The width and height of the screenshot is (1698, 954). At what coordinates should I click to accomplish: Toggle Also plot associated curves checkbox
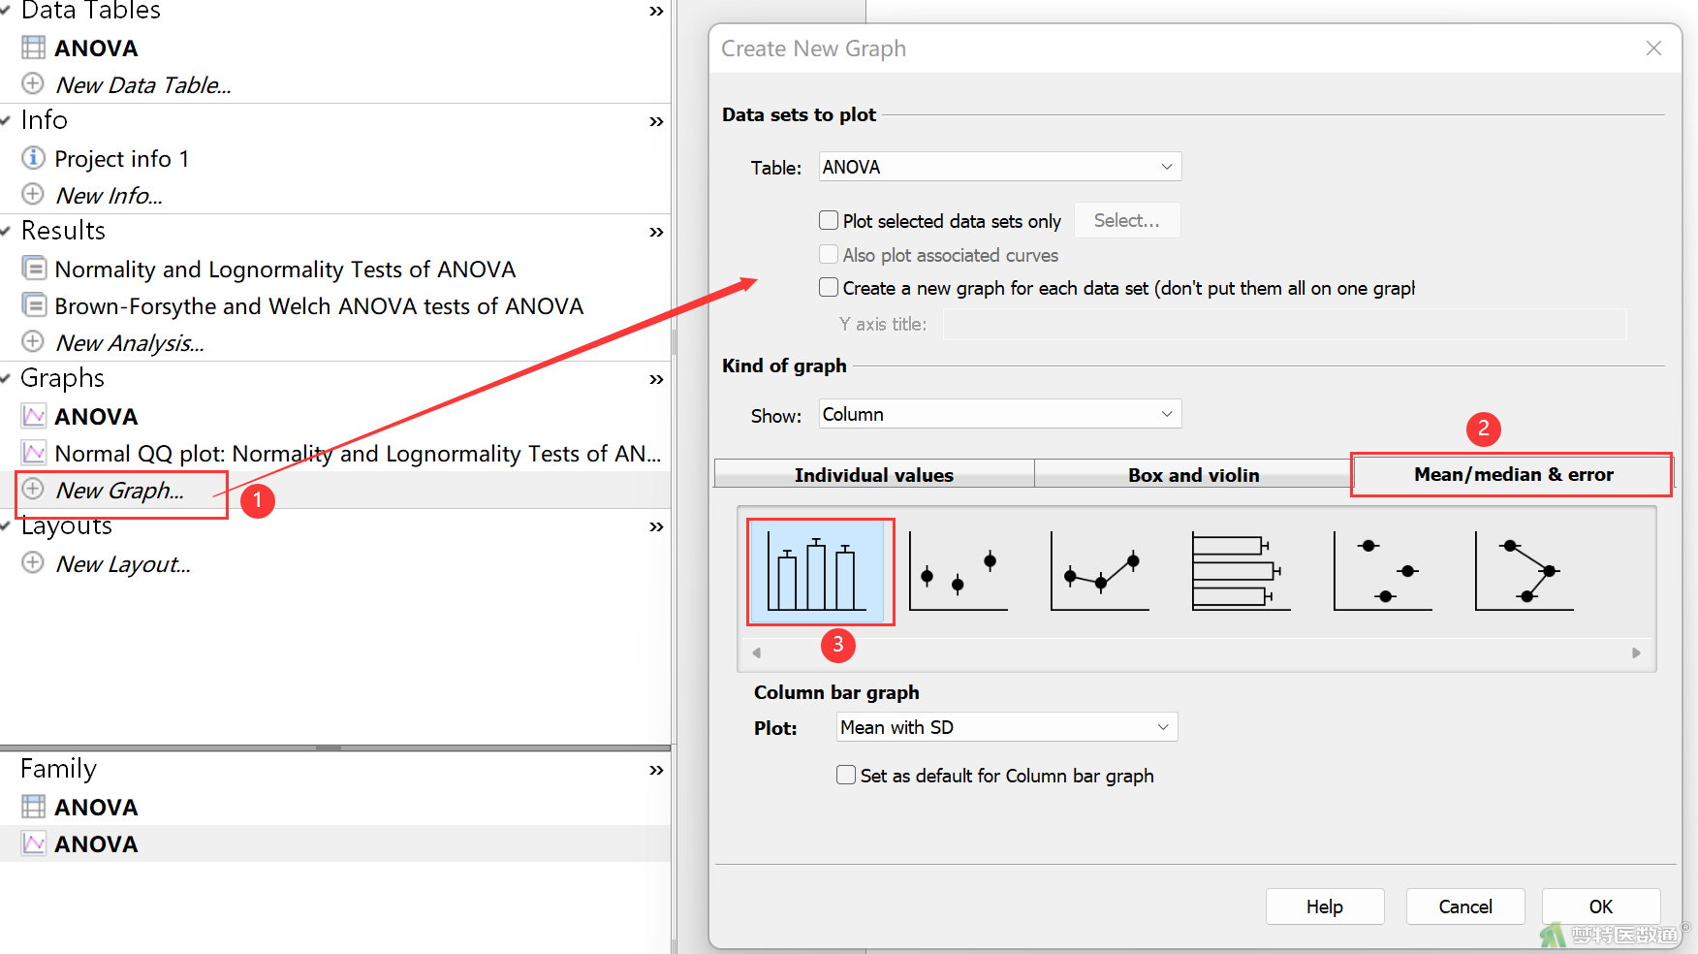click(x=829, y=254)
